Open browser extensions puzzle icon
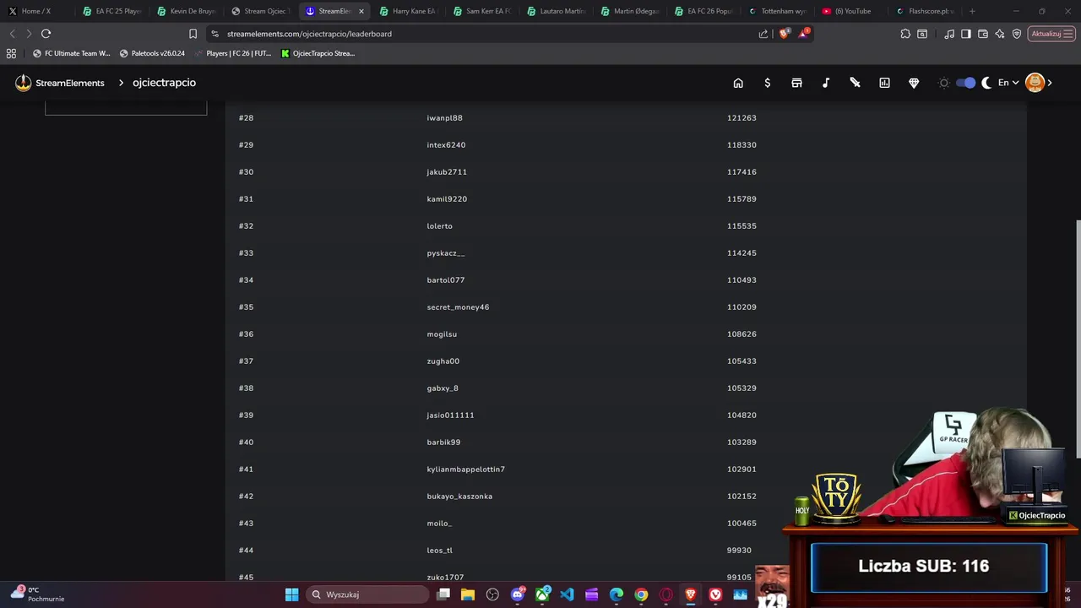Viewport: 1081px width, 608px height. tap(905, 34)
